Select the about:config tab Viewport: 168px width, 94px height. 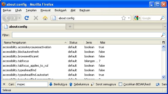click(x=34, y=27)
